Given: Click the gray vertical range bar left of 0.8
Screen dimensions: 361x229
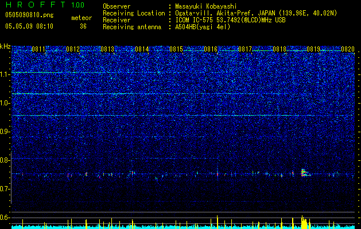Looking at the screenshot, I should (11, 178).
